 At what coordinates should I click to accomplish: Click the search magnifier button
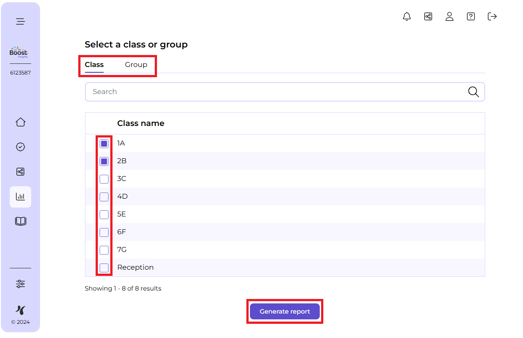[x=473, y=92]
